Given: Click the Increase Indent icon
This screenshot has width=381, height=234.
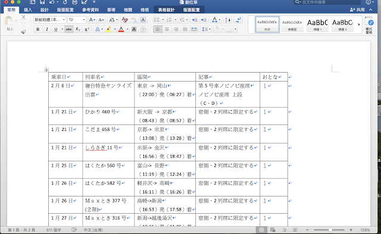Looking at the screenshot, I should tap(204, 20).
